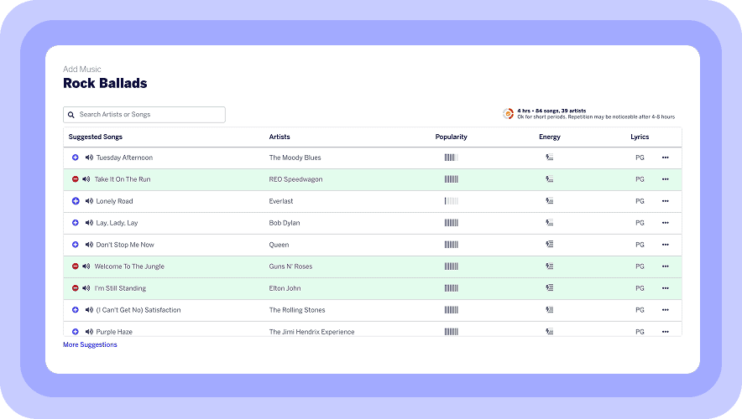The height and width of the screenshot is (419, 742).
Task: Add Lay, Lady, Lay via plus icon
Action: 76,223
